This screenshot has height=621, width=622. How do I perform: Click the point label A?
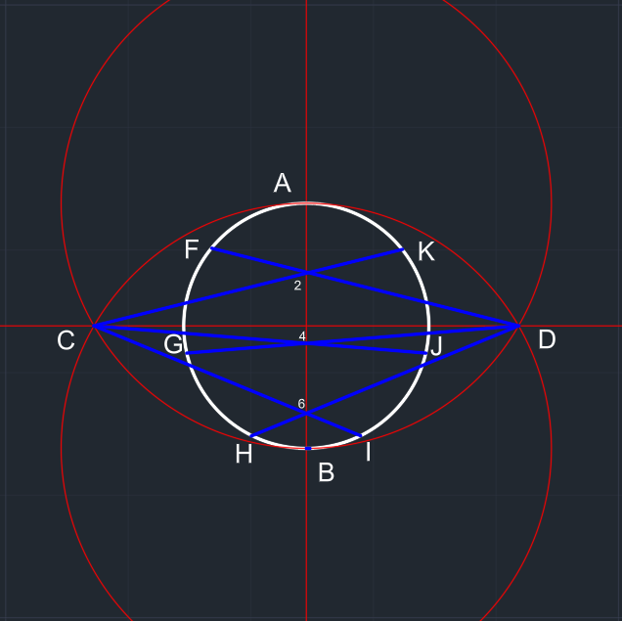(x=283, y=183)
